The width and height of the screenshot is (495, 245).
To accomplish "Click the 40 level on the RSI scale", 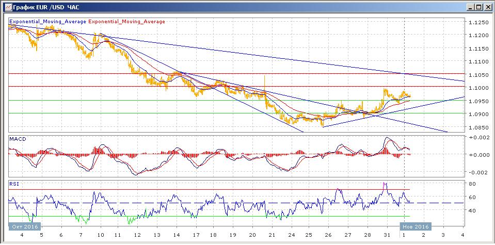I will point(472,210).
